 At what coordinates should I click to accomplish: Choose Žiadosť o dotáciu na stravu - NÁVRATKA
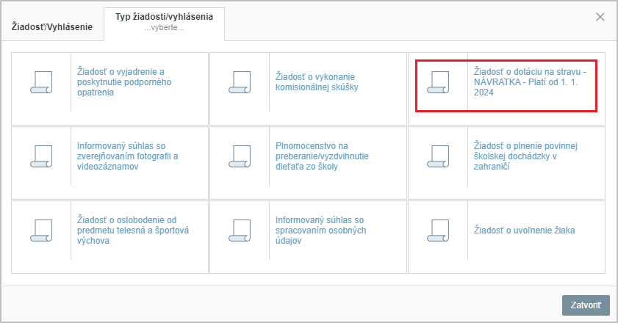[530, 82]
